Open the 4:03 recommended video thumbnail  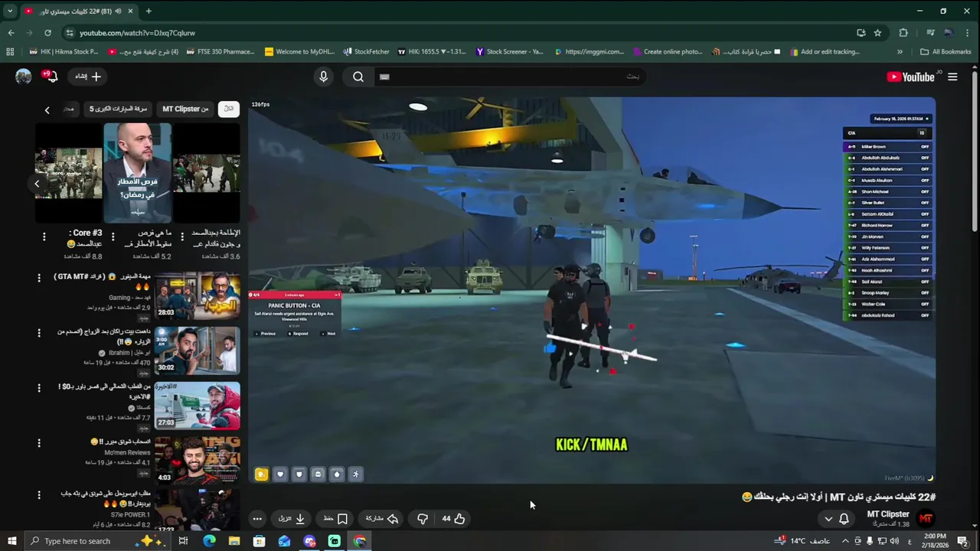(x=198, y=461)
